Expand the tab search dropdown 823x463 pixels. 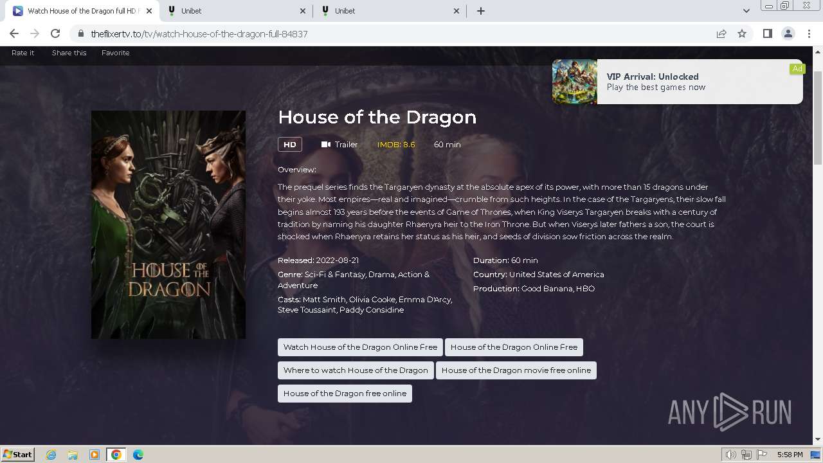[x=746, y=11]
